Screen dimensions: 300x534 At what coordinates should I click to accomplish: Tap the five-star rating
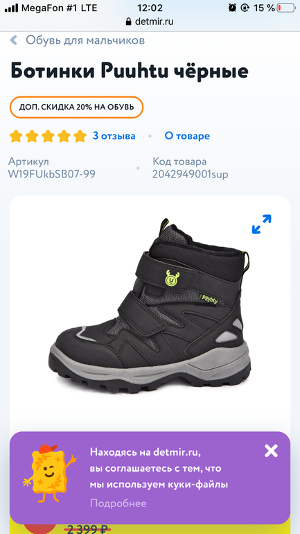click(x=48, y=136)
